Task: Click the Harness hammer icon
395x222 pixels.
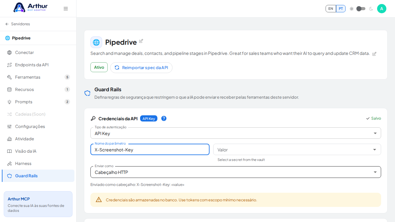Action: (9, 163)
